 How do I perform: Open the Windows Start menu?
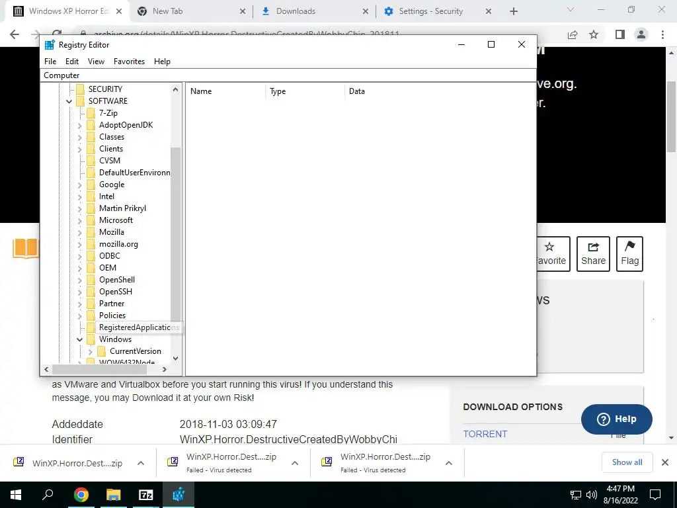(x=16, y=495)
